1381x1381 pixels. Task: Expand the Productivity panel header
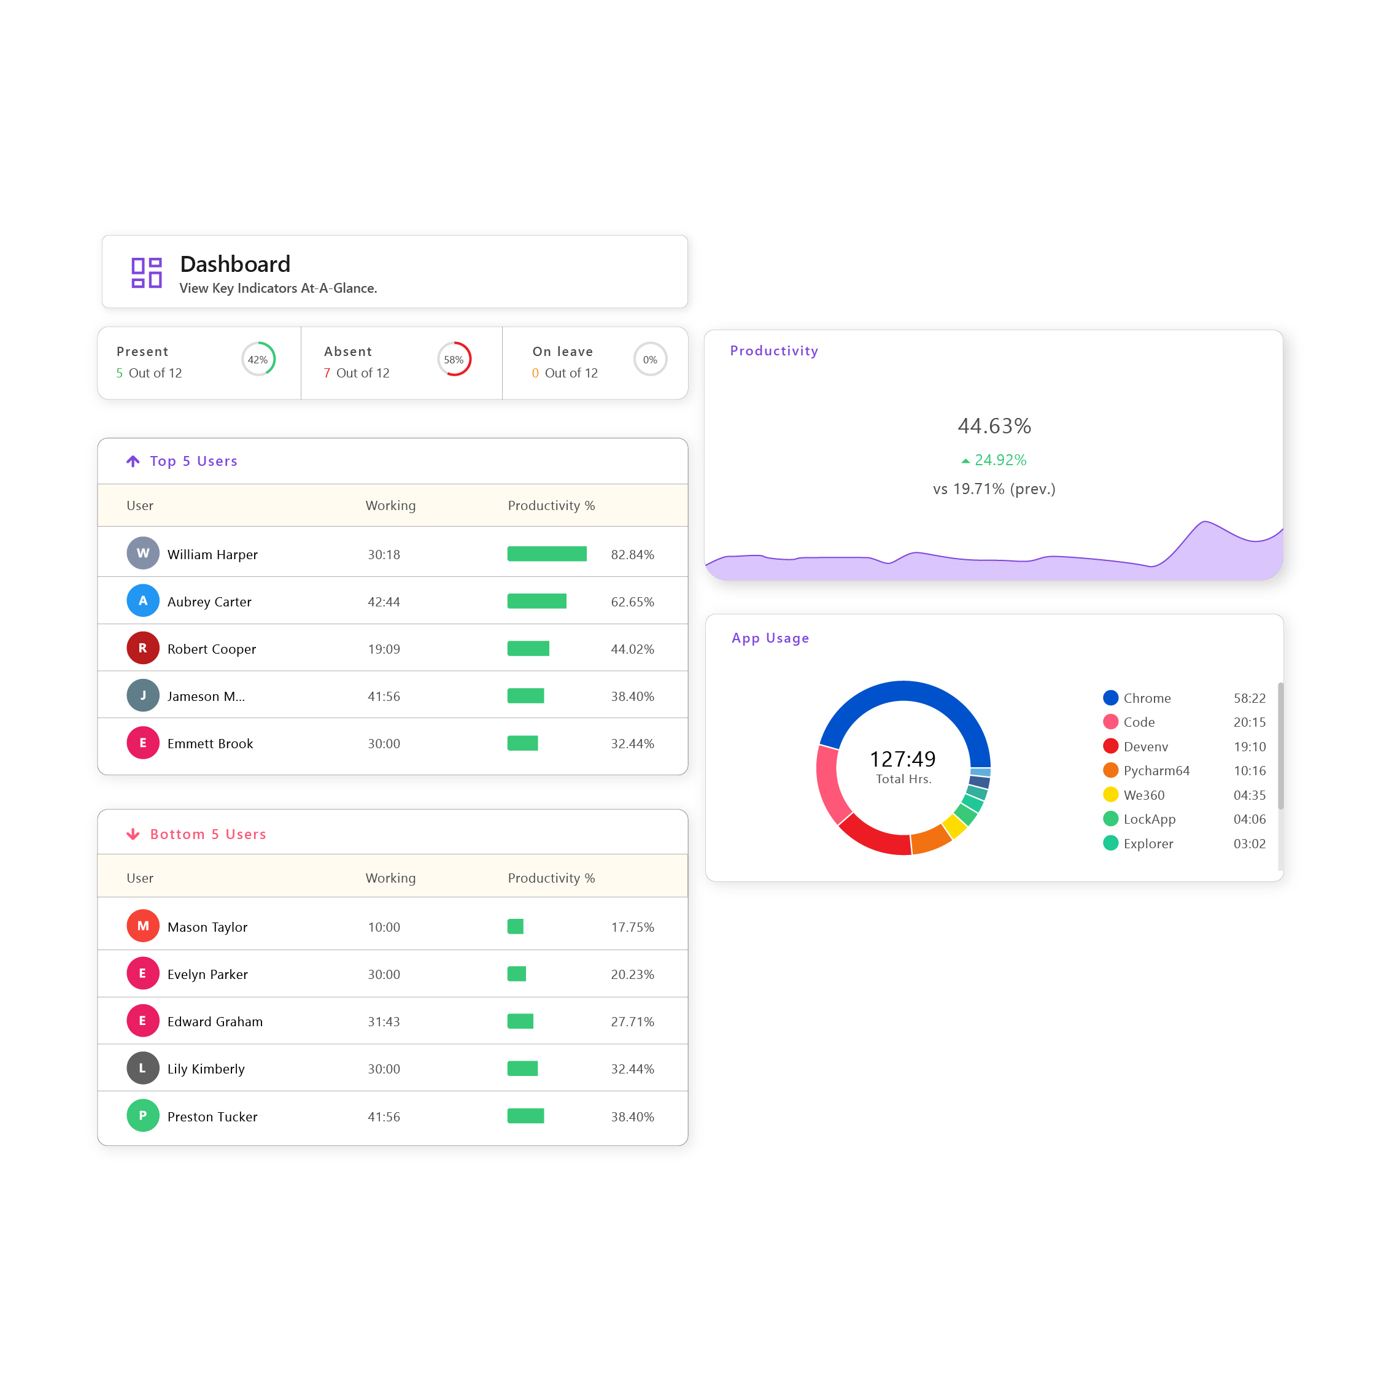775,351
